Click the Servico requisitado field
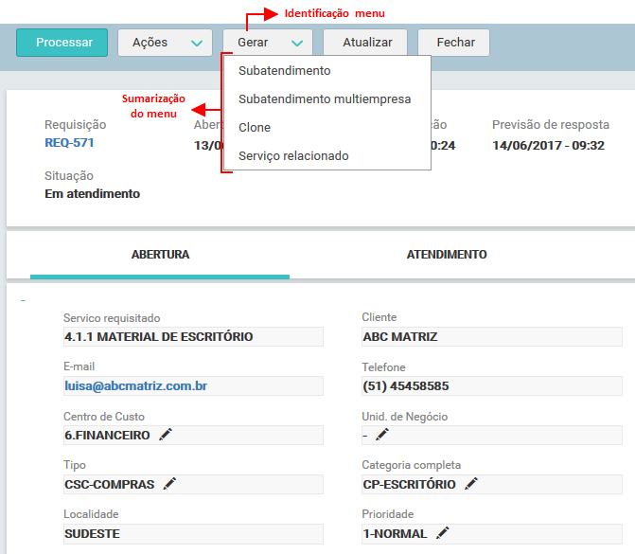Image resolution: width=635 pixels, height=554 pixels. [x=193, y=337]
